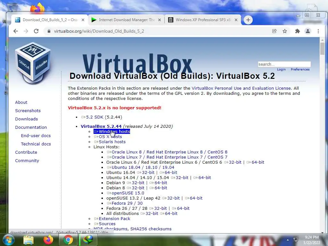This screenshot has width=328, height=246.
Task: Close the Internet Download Manager tab
Action: click(x=160, y=20)
